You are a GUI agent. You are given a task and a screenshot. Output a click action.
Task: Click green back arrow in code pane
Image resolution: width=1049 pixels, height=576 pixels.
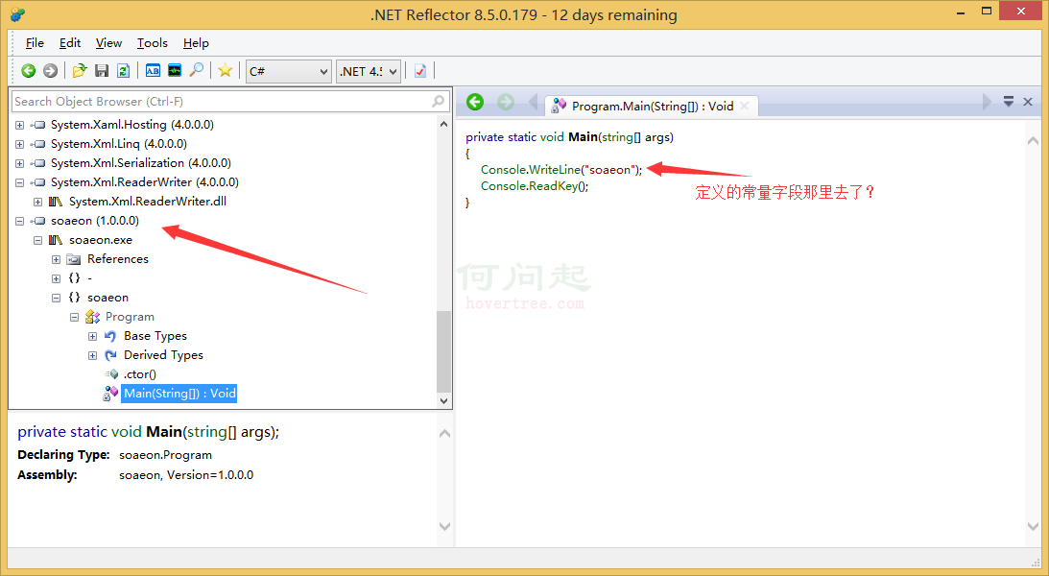coord(475,102)
